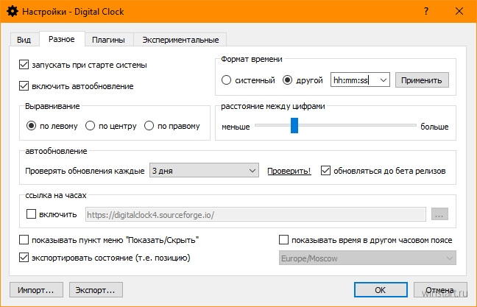Click the Экспорт... button
Image resolution: width=477 pixels, height=307 pixels.
point(96,289)
